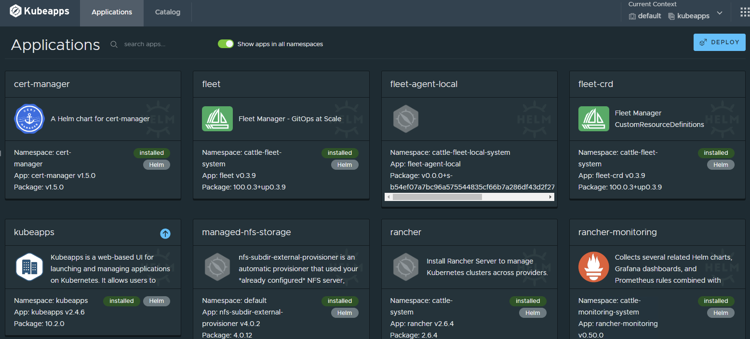Viewport: 750px width, 339px height.
Task: Open the fleet application title
Action: coord(211,84)
